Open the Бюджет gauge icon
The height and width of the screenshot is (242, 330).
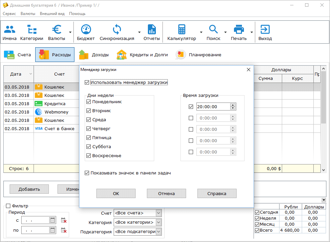pyautogui.click(x=86, y=33)
